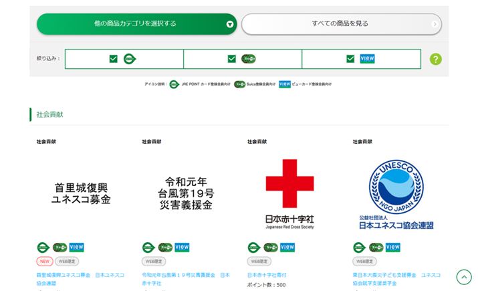The image size is (478, 291).
Task: Click the JRE POINT icon in the icon legend
Action: point(174,84)
